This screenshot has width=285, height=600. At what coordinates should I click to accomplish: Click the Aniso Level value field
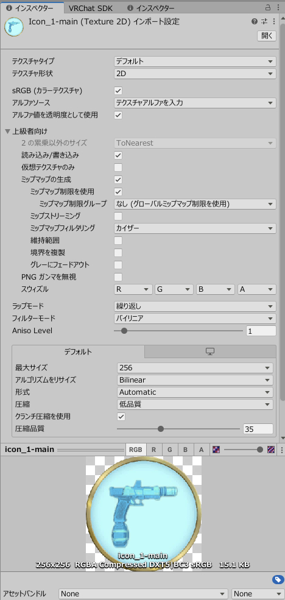point(261,331)
